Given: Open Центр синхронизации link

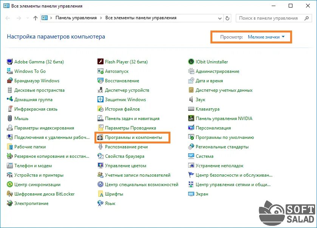Looking at the screenshot, I should (x=37, y=185).
